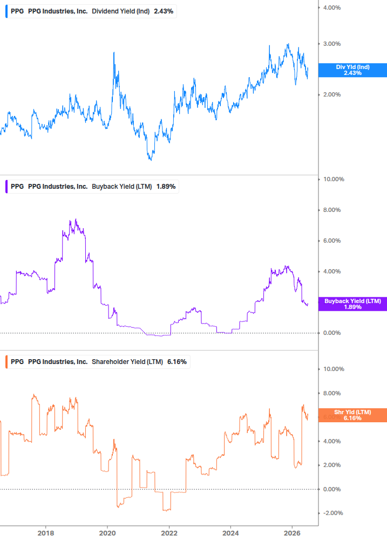The height and width of the screenshot is (542, 387).
Task: Click the 2018 label on the time axis
Action: (x=46, y=533)
